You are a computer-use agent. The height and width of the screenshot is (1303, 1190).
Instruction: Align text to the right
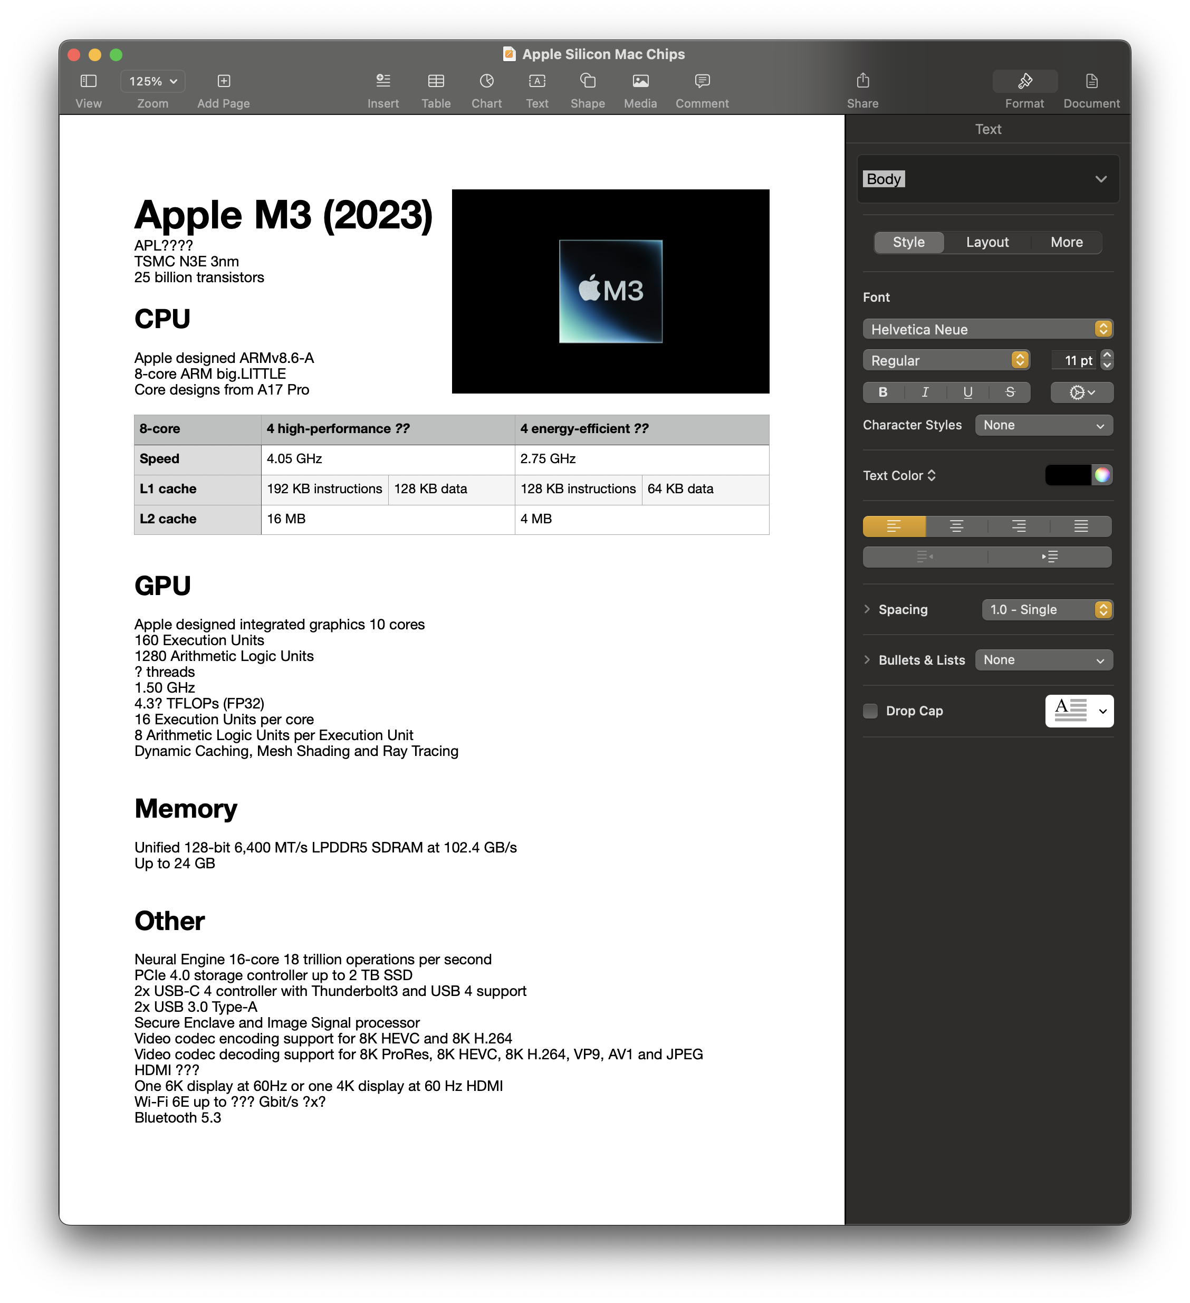click(x=1019, y=527)
